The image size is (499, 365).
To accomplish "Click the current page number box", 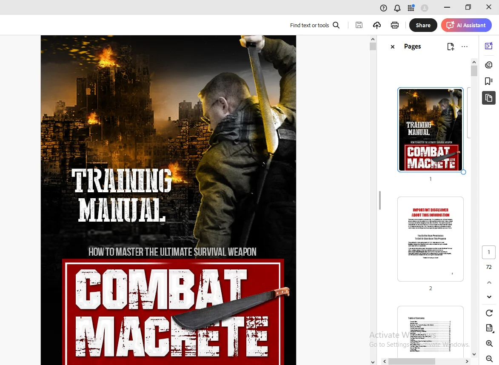I will click(x=488, y=252).
